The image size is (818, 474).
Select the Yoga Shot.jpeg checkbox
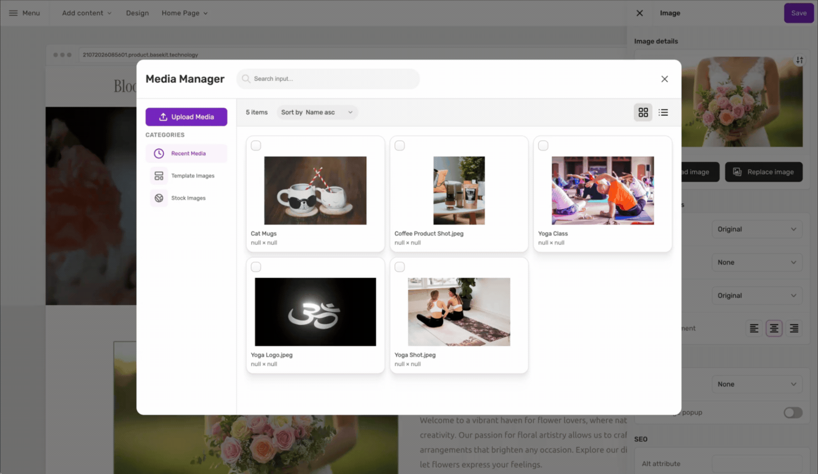click(x=399, y=267)
